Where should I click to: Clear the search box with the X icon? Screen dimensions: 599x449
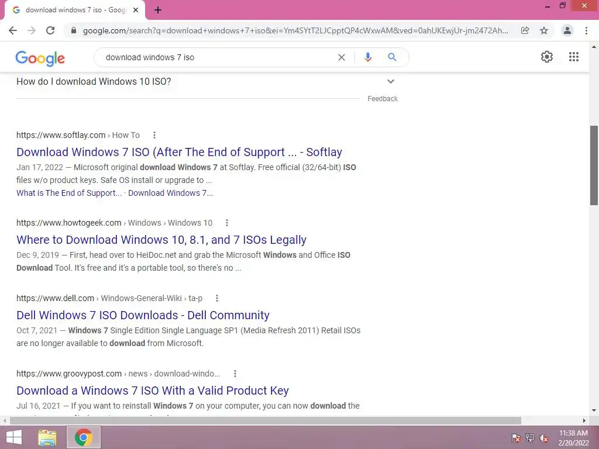(342, 57)
